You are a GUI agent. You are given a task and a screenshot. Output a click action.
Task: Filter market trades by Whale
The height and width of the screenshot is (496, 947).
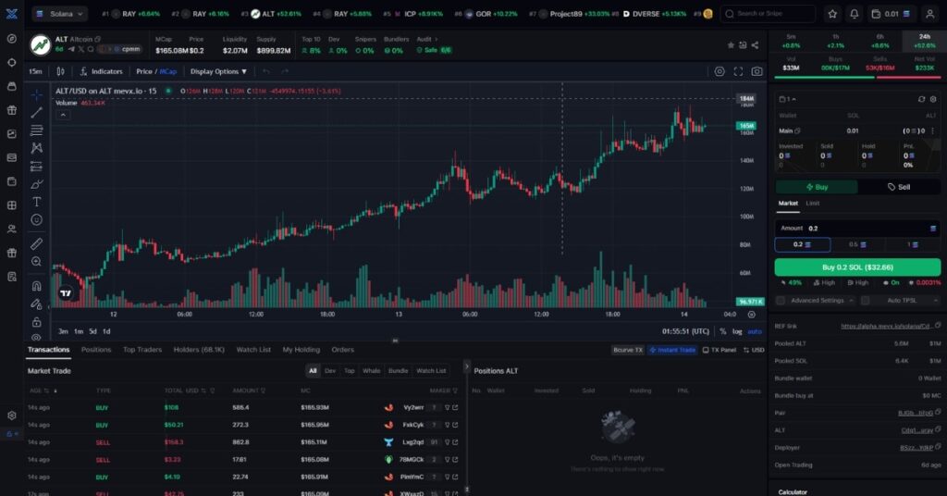(x=372, y=371)
